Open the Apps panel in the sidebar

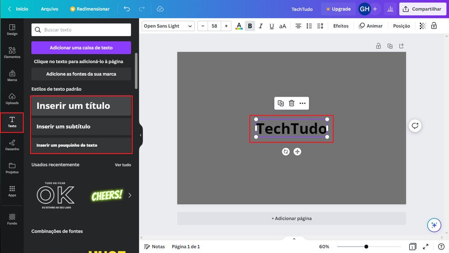click(x=12, y=191)
